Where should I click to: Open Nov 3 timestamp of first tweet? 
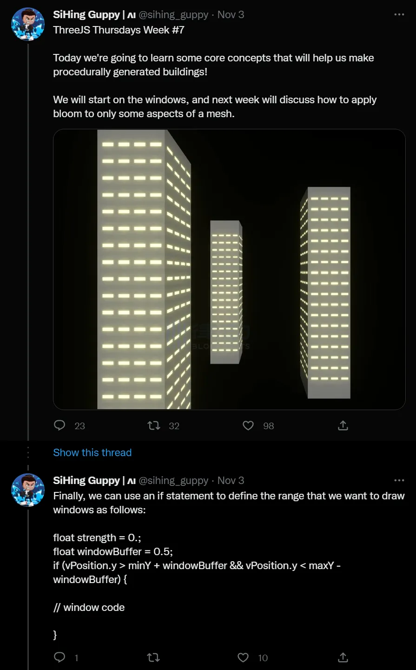(x=231, y=15)
